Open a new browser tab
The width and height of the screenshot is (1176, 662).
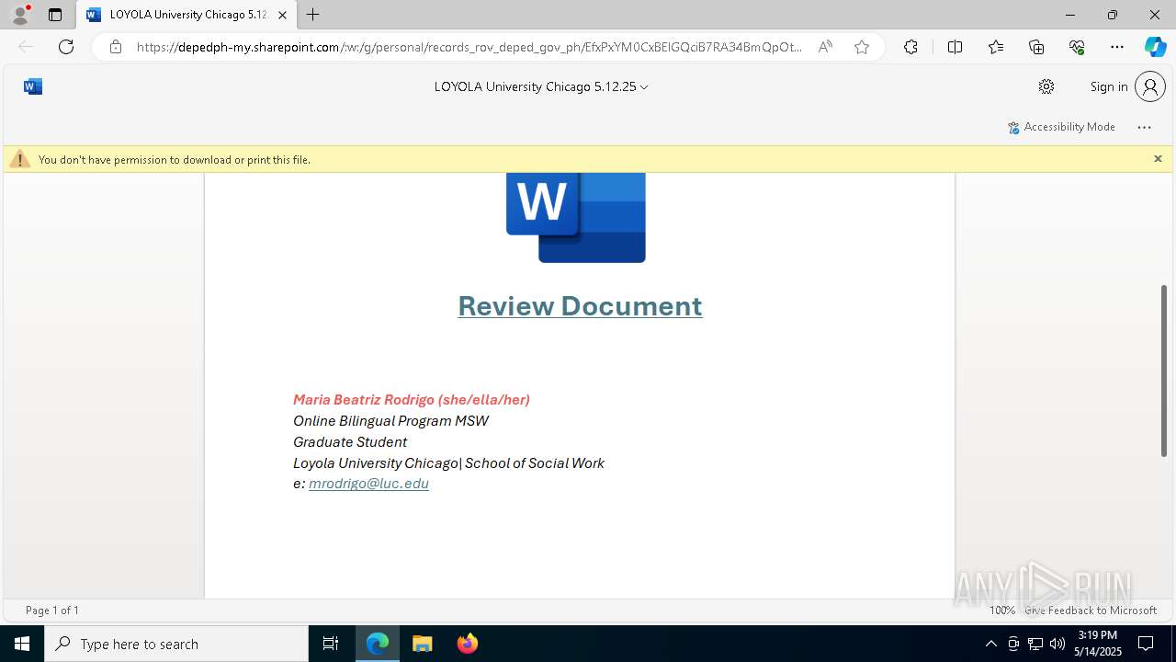[313, 15]
